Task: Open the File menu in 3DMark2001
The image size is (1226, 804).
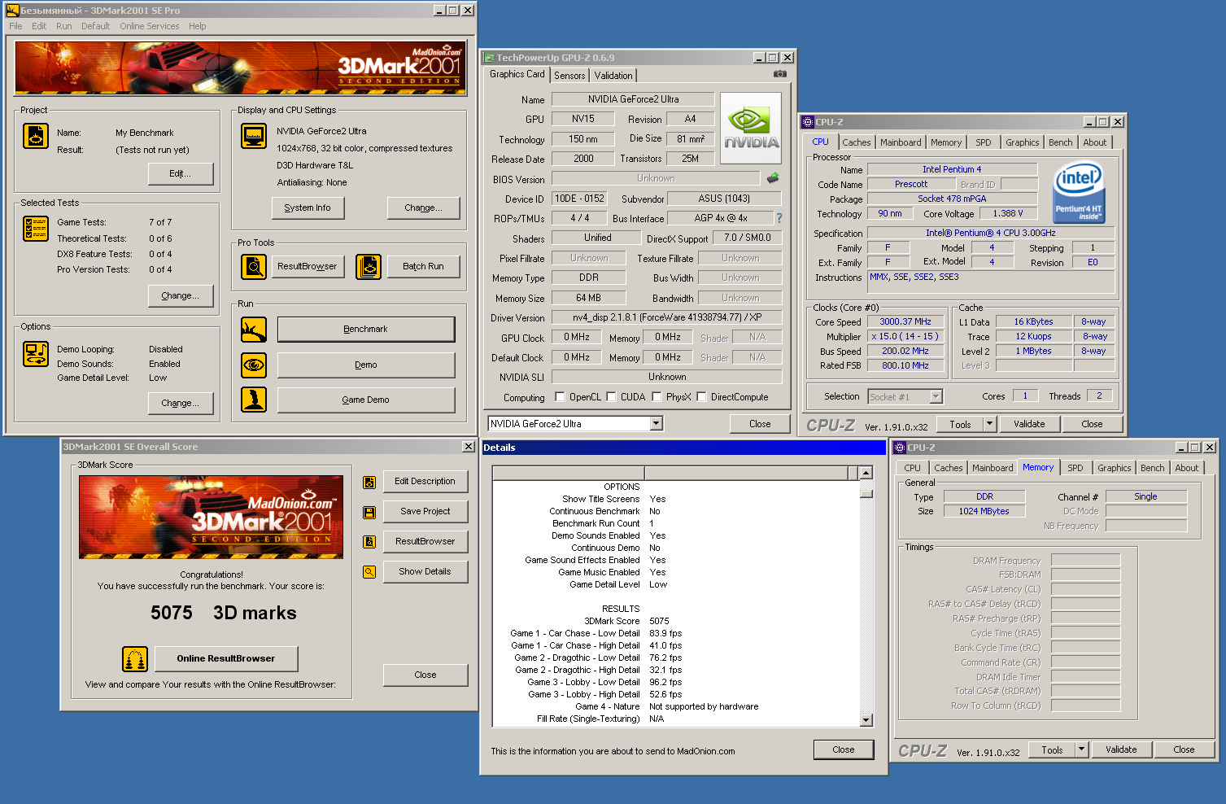Action: 15,26
